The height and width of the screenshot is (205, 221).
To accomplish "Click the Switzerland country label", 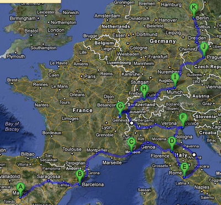I will coord(141,105).
